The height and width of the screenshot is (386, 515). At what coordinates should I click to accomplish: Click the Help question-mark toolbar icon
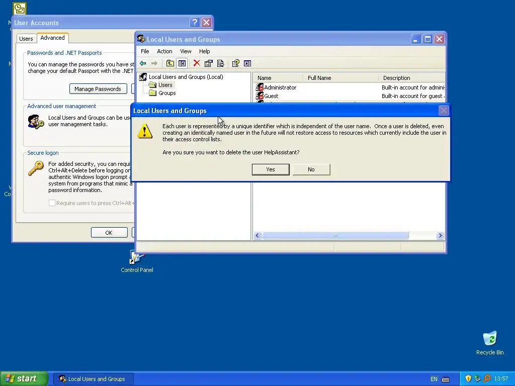pos(235,63)
